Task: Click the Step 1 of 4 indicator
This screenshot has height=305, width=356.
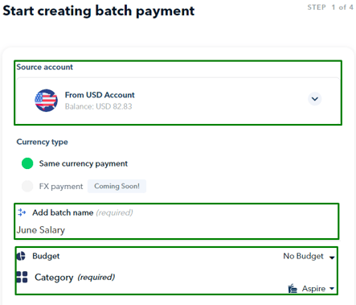Action: pyautogui.click(x=330, y=7)
